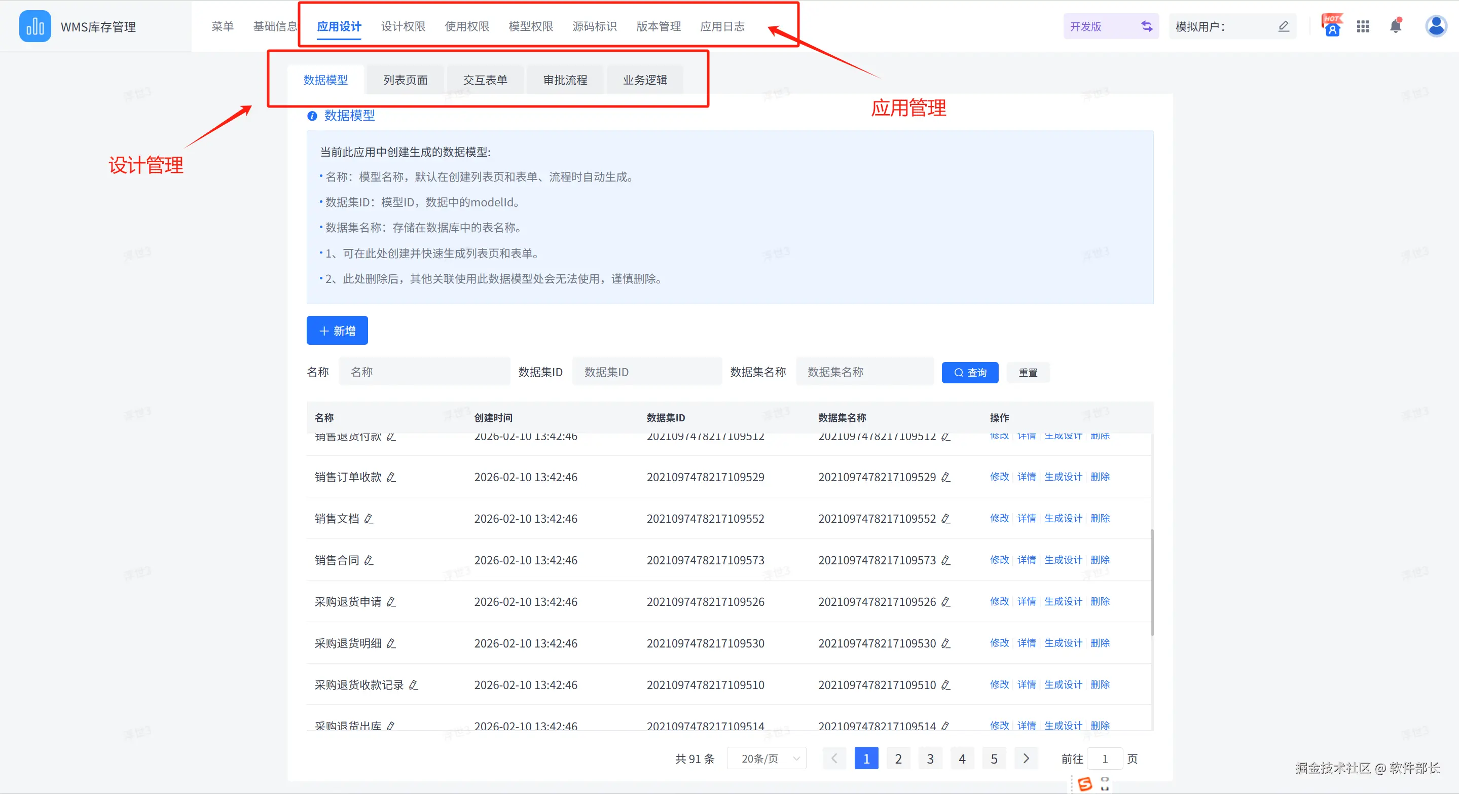Click edit pencil next to 销售文档 name

coord(369,519)
